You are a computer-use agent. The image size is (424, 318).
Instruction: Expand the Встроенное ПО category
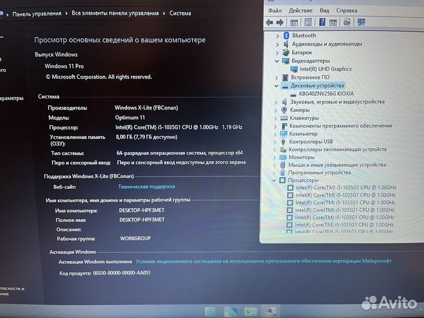276,78
